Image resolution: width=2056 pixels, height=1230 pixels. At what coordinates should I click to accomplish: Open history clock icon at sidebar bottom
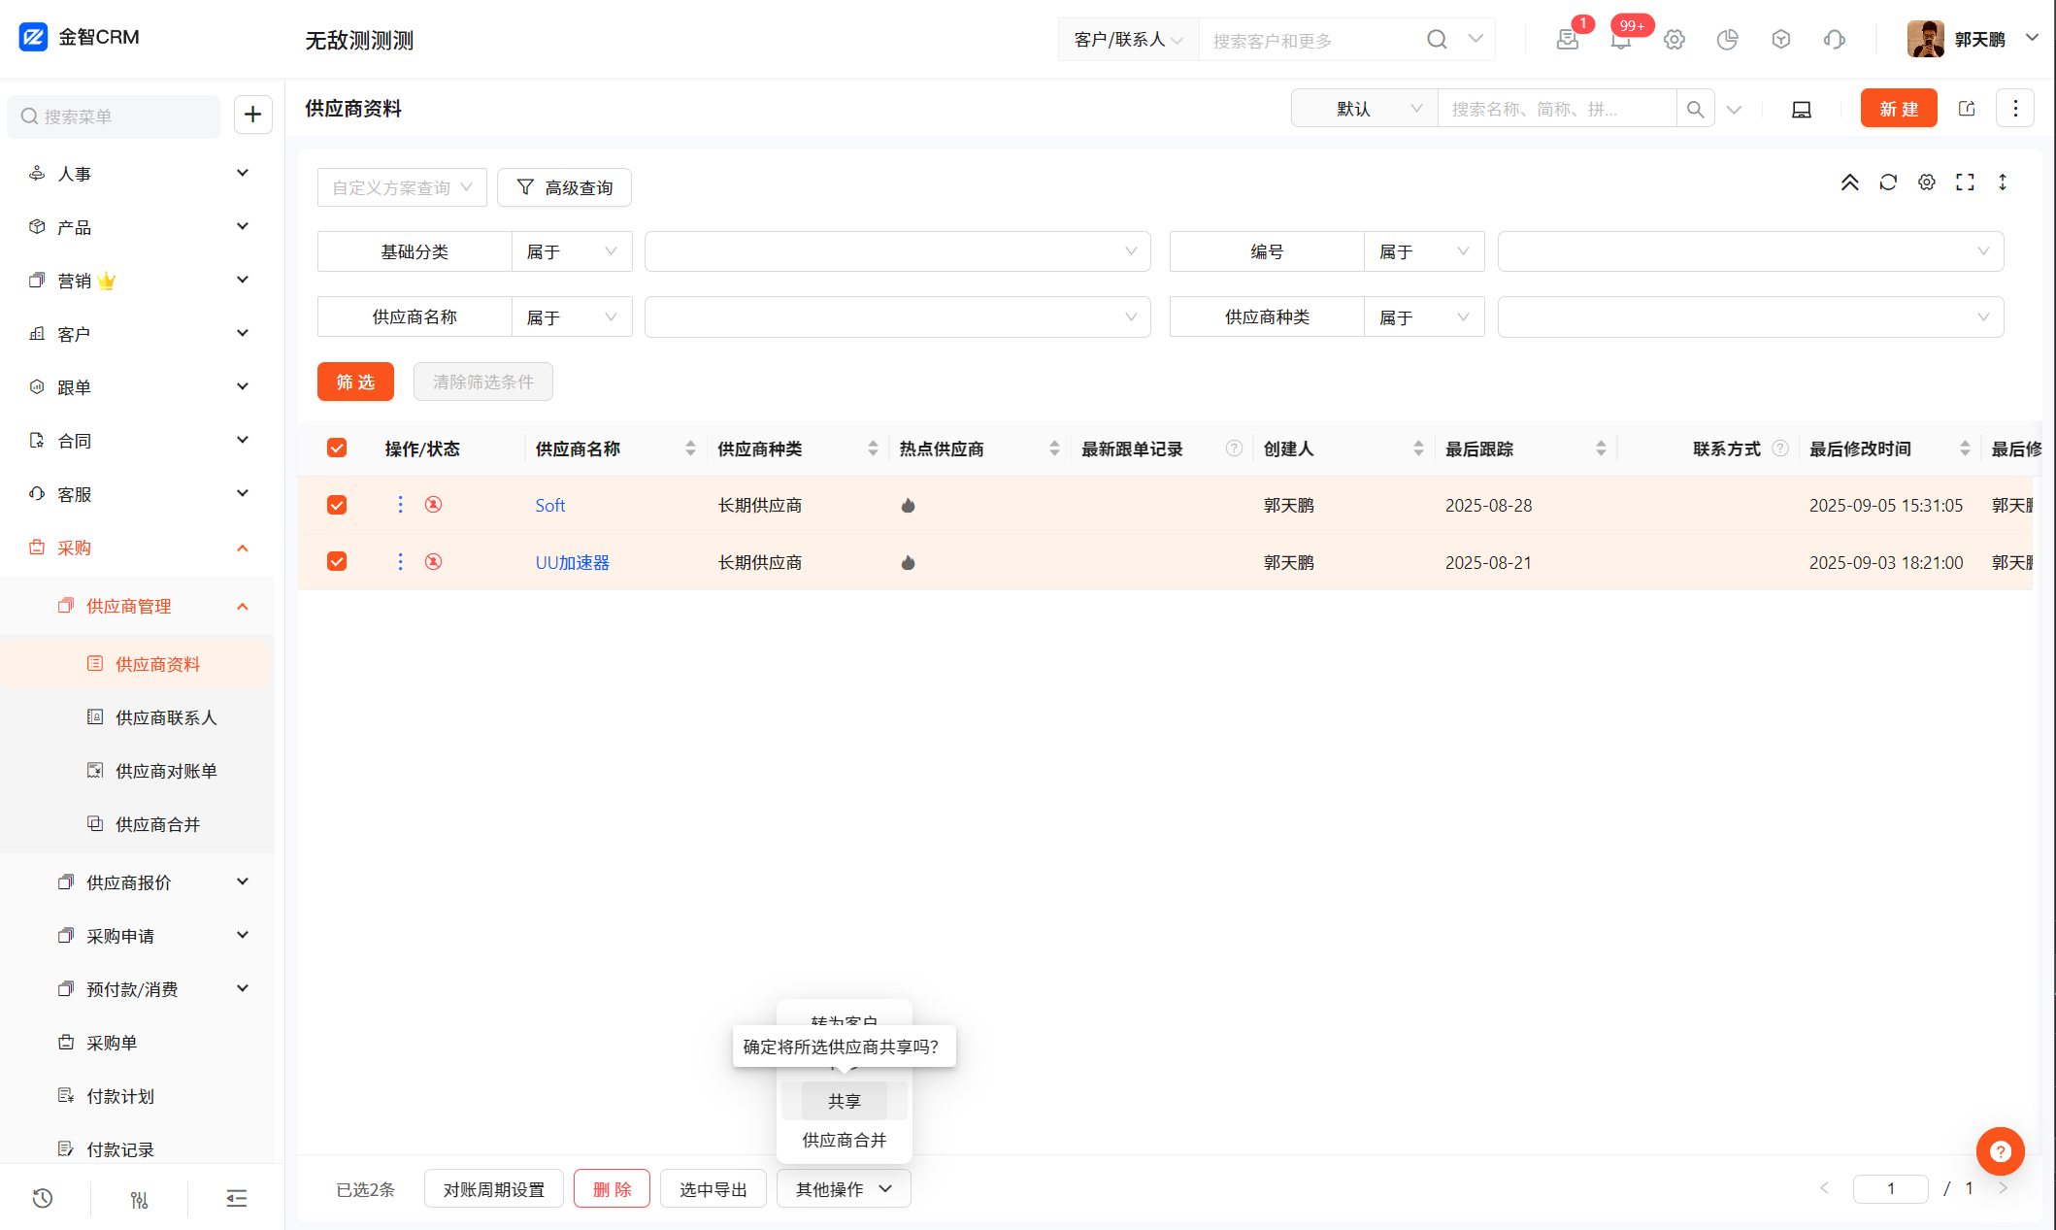(43, 1198)
